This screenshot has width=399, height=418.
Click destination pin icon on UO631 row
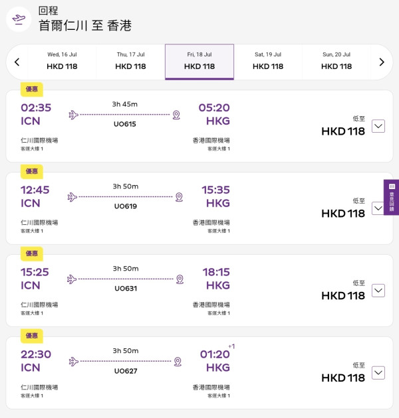[x=180, y=279]
